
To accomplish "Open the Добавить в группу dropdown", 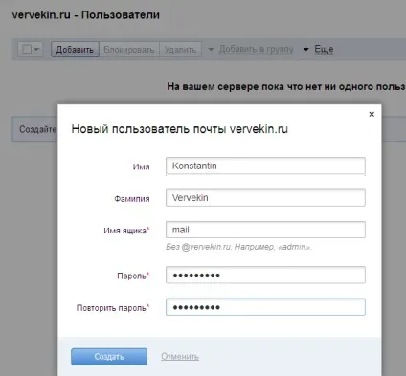I will [251, 49].
